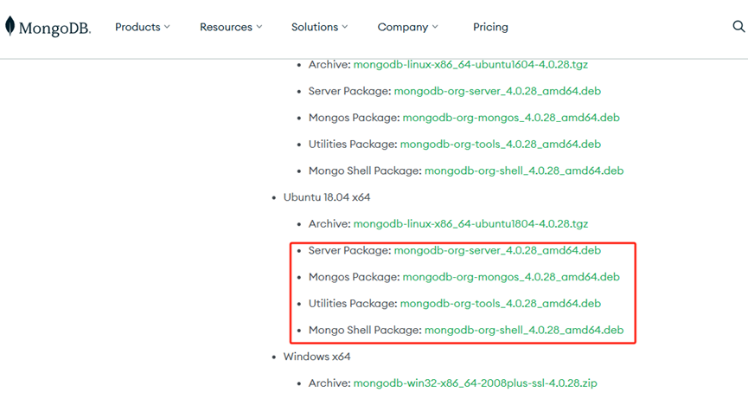Download Ubuntu 16.04 shell package deb
Screen dimensions: 748x399
point(524,171)
